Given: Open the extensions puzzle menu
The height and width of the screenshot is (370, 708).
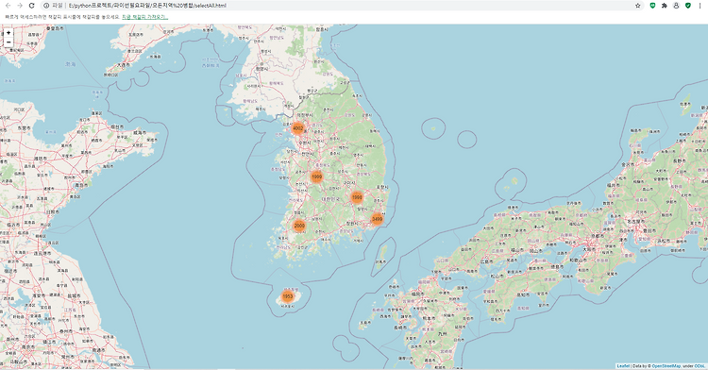Looking at the screenshot, I should [x=665, y=6].
